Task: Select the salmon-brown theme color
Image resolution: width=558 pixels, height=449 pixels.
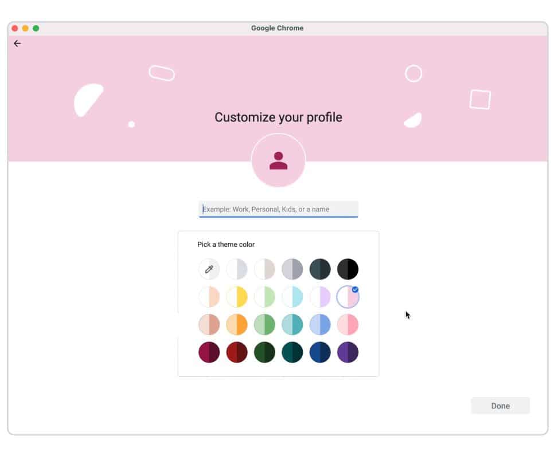Action: point(209,325)
